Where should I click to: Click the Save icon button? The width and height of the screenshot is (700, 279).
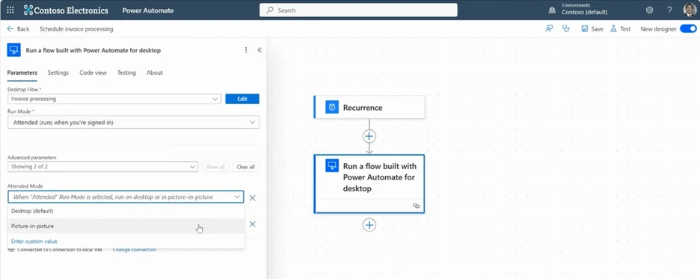point(592,28)
